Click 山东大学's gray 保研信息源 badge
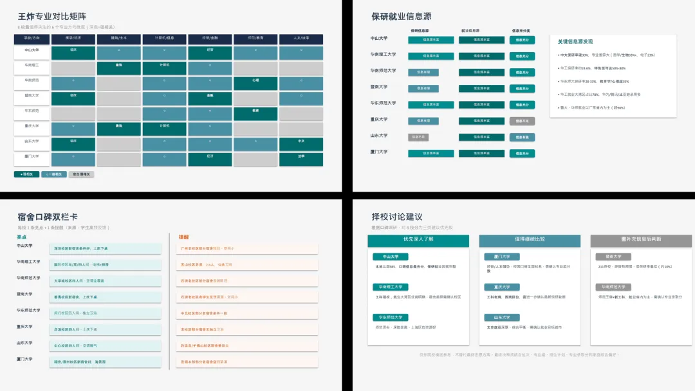The height and width of the screenshot is (391, 695). tap(418, 137)
